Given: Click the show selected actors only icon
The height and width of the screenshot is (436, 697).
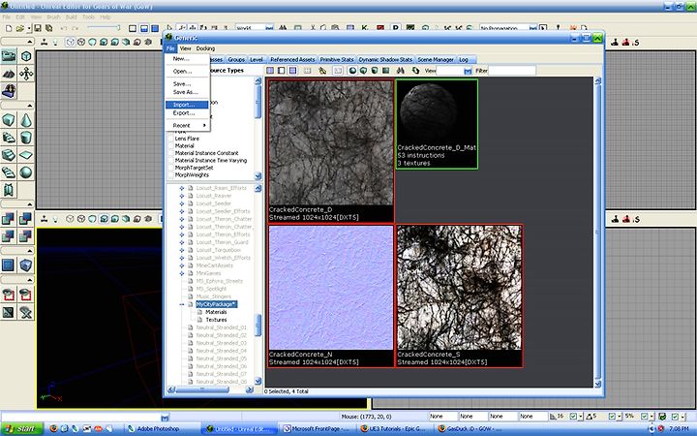Looking at the screenshot, I should click(9, 295).
